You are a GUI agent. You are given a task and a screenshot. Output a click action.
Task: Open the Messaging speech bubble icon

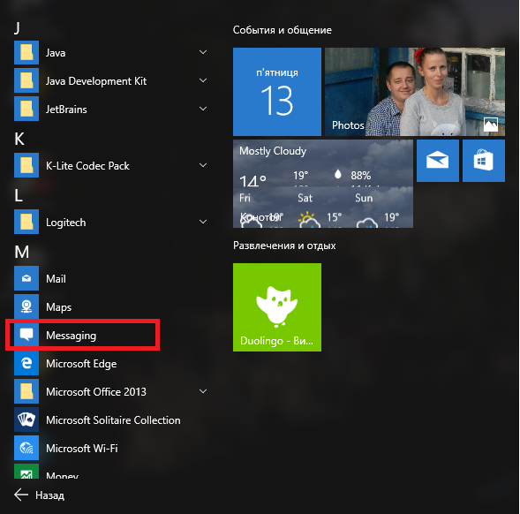click(x=26, y=335)
